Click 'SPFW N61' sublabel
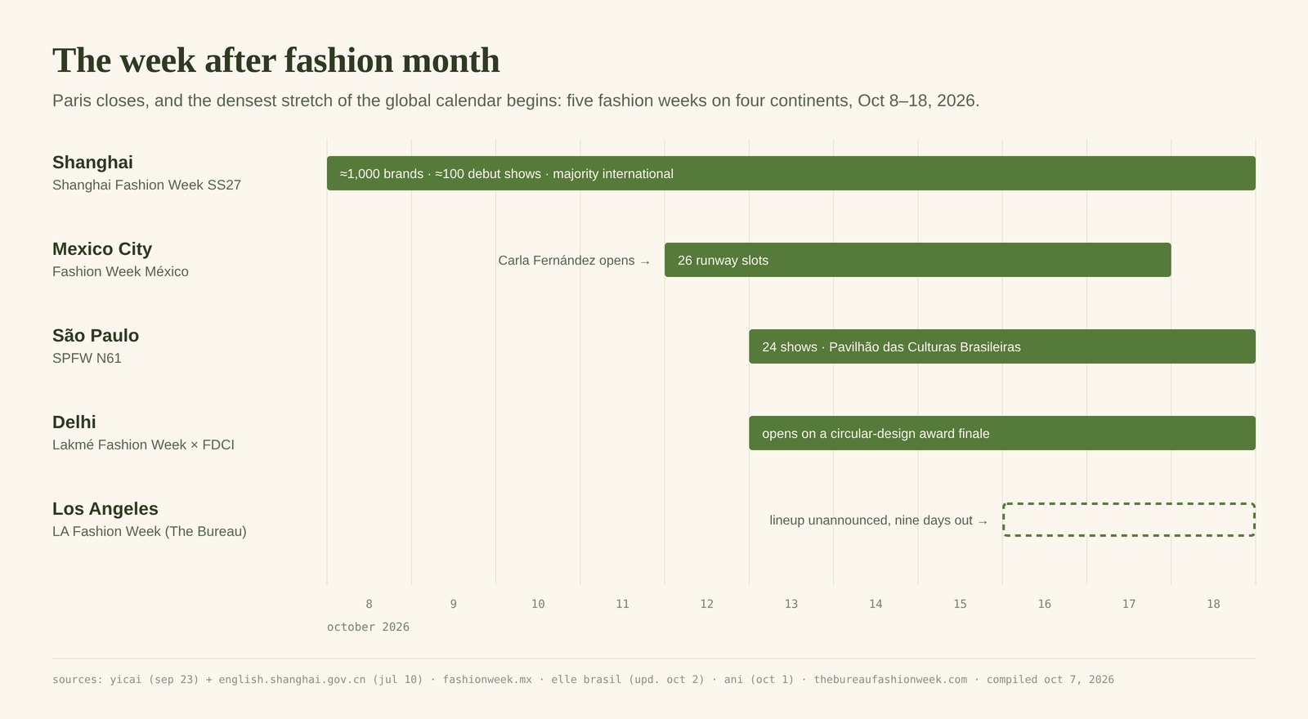 (x=87, y=358)
